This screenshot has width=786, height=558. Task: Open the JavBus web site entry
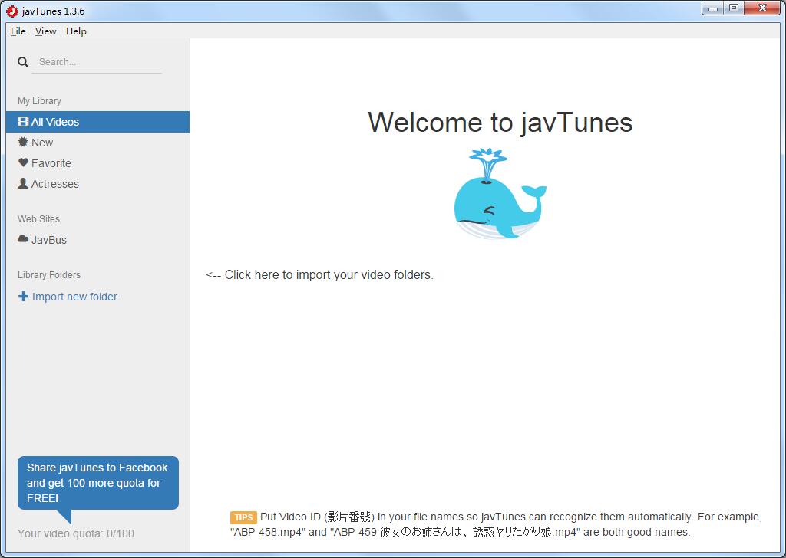coord(97,240)
